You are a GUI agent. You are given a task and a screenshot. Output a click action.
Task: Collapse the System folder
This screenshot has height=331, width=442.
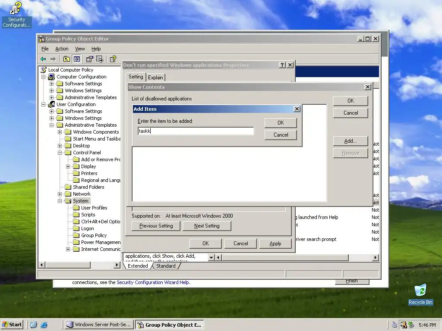[x=60, y=201]
